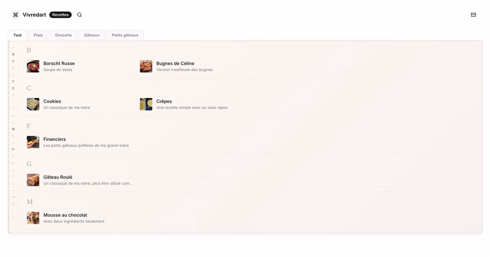Switch to the Desserts tab
This screenshot has width=490, height=257.
pos(63,35)
